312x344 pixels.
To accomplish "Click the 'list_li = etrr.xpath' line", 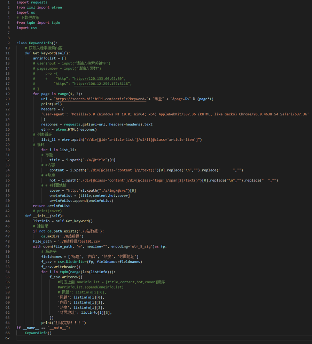I will [x=122, y=139].
